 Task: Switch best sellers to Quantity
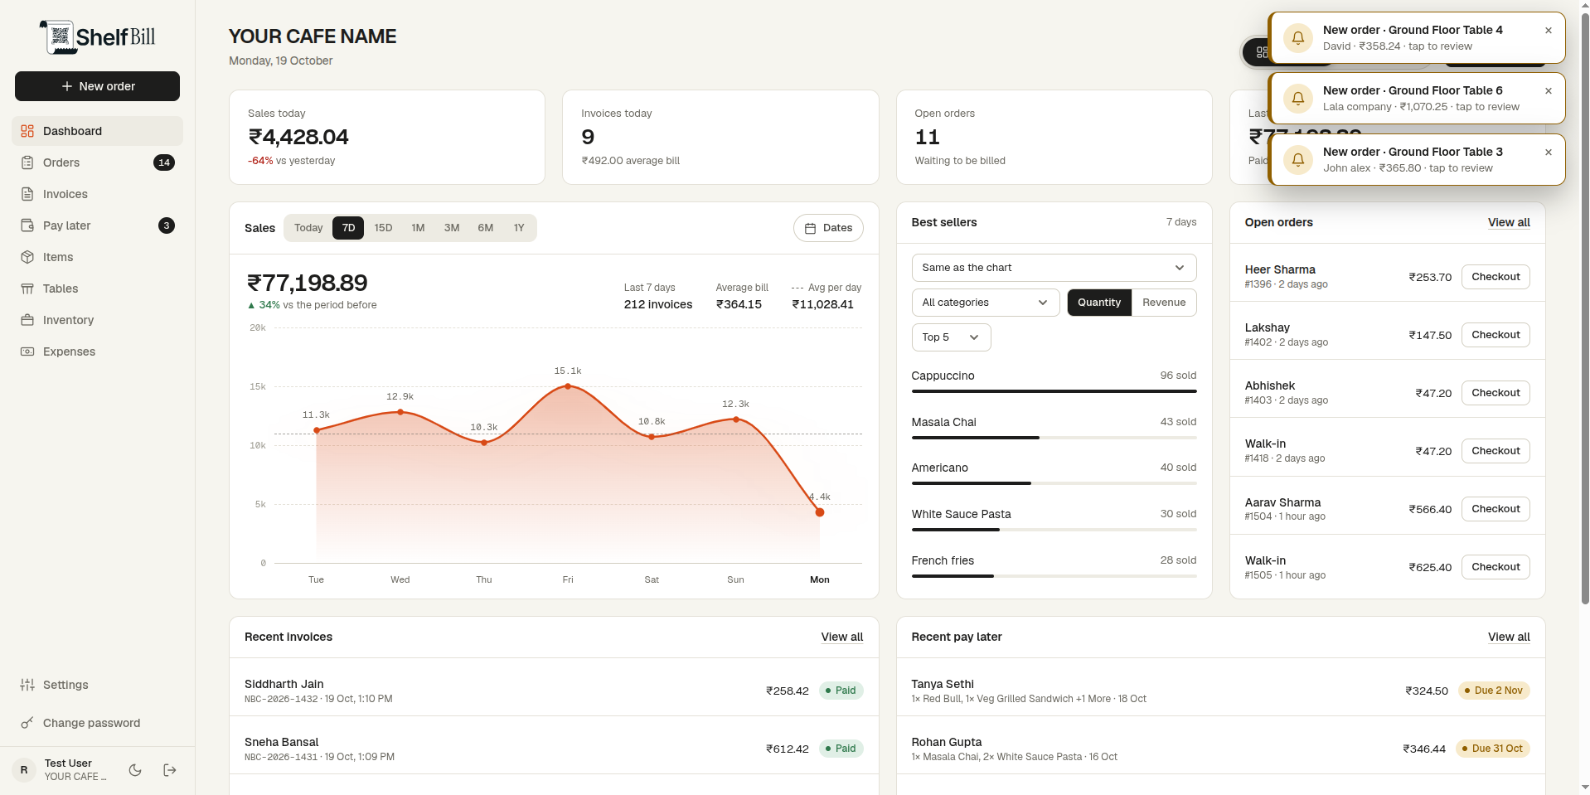1099,303
